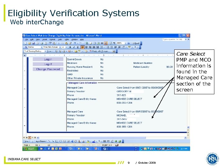
Task: Apply bulleted list formatting
Action: (x=112, y=47)
